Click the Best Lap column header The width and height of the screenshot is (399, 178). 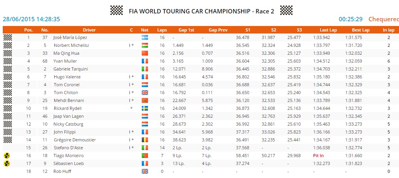pyautogui.click(x=361, y=30)
